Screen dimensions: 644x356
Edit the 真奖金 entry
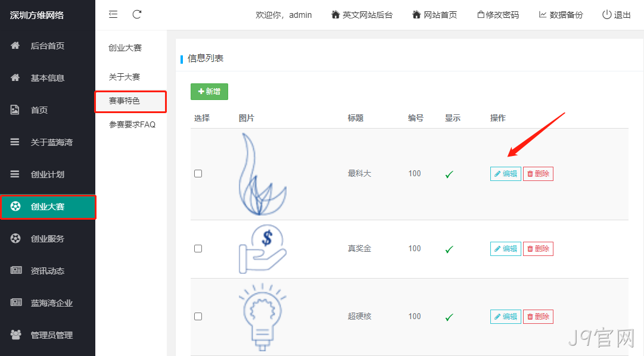(506, 249)
